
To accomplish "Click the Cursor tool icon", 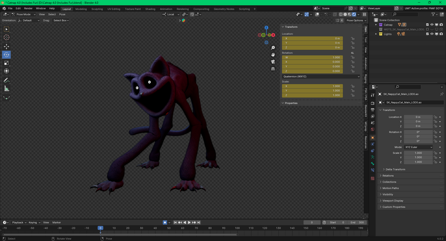I will 6,38.
